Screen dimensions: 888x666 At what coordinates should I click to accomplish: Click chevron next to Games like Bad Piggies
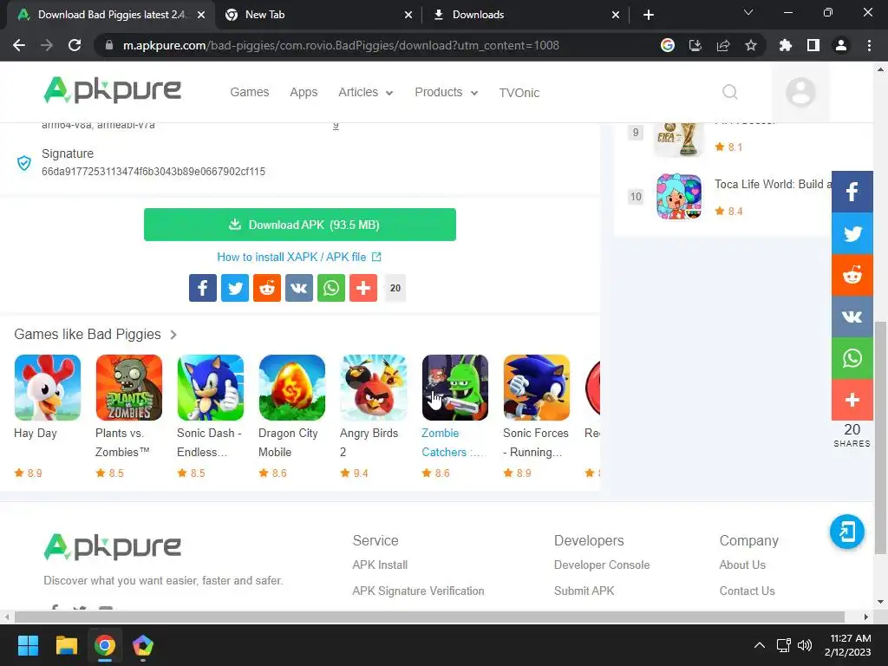173,335
